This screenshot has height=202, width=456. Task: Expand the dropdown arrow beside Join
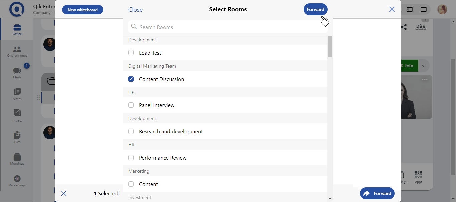tap(424, 66)
